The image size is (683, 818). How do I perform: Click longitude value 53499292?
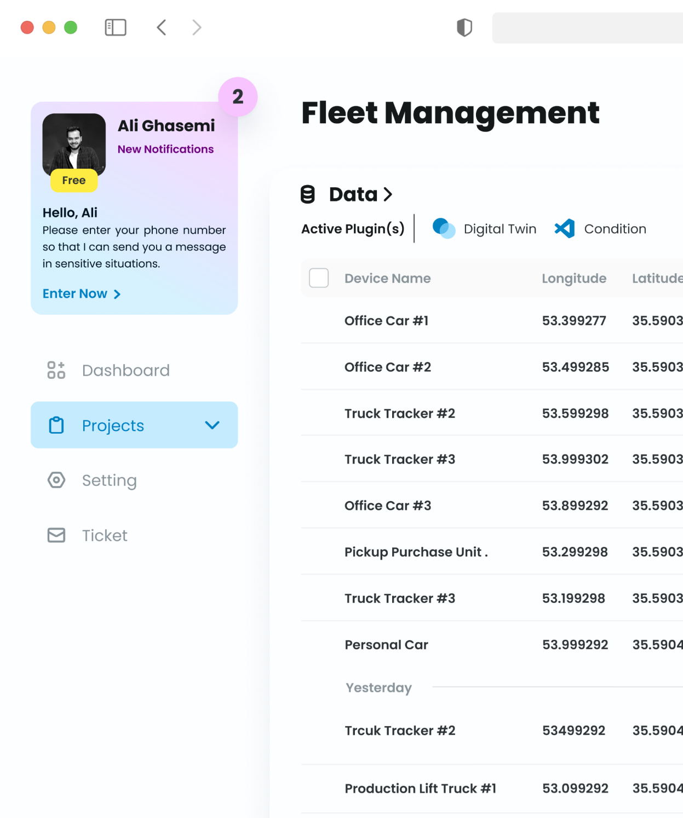pyautogui.click(x=573, y=730)
